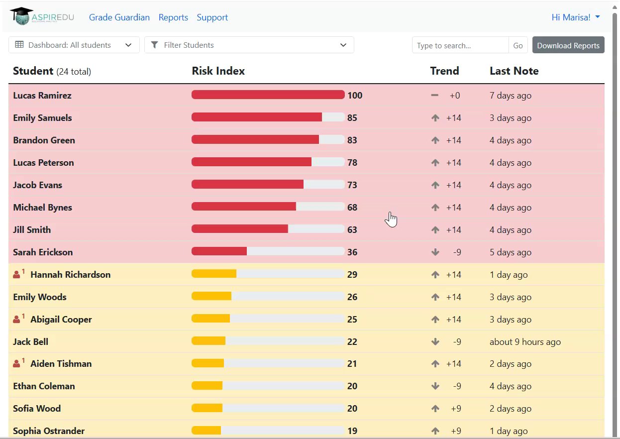The height and width of the screenshot is (439, 620).
Task: Click the up arrow trend icon for Emily Samuels
Action: (x=435, y=118)
